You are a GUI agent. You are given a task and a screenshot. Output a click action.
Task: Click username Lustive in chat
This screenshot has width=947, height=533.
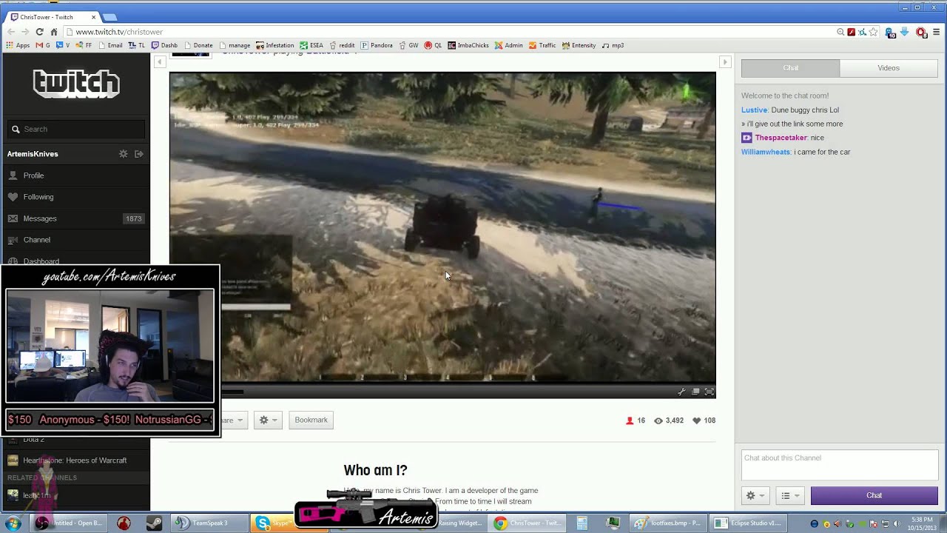point(755,110)
